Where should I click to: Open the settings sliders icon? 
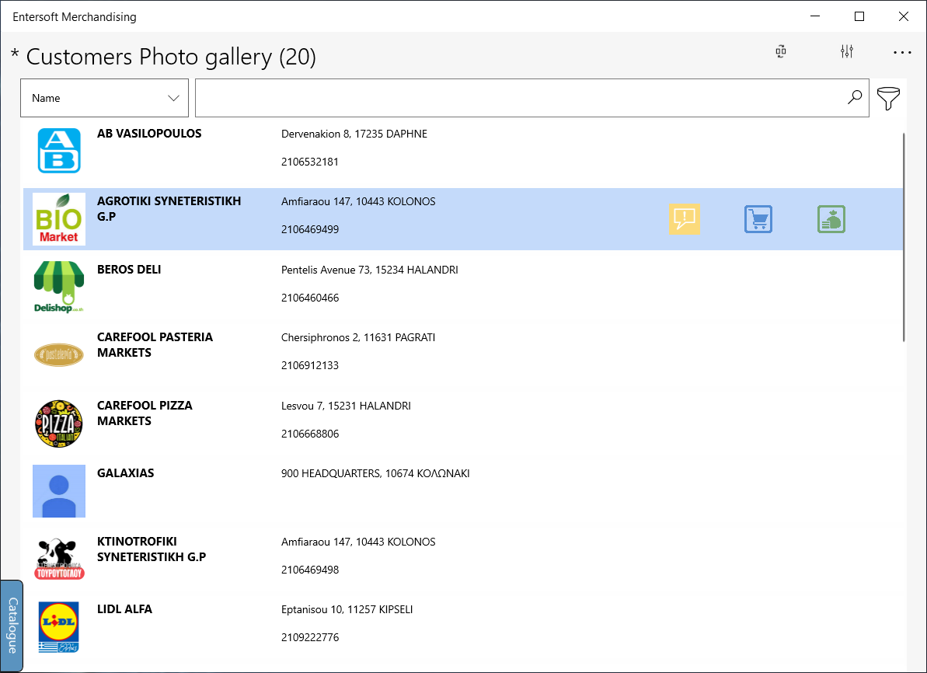point(847,51)
